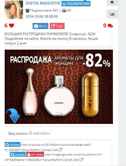
Task: Click the red heart likes icon
Action: [x=11, y=26]
